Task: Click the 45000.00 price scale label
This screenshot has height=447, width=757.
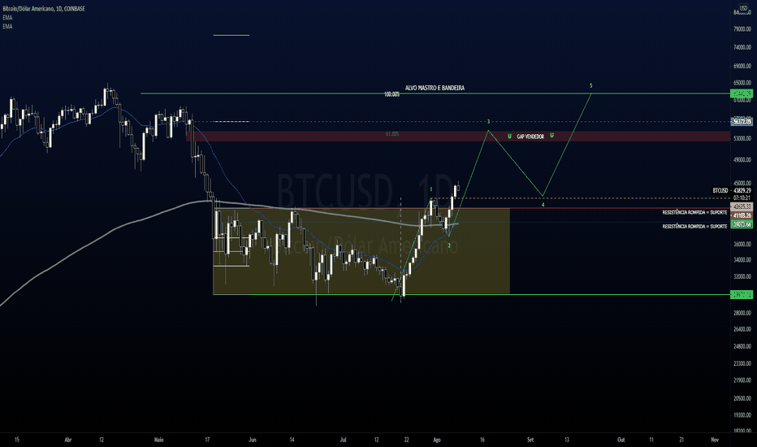Action: pos(742,183)
